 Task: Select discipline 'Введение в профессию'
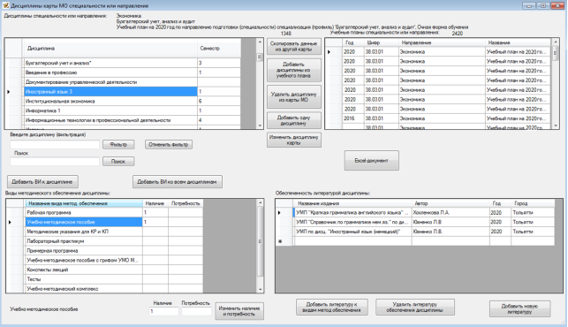(x=123, y=72)
